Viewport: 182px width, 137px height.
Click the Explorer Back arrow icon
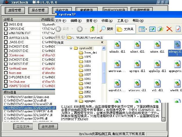(58, 29)
